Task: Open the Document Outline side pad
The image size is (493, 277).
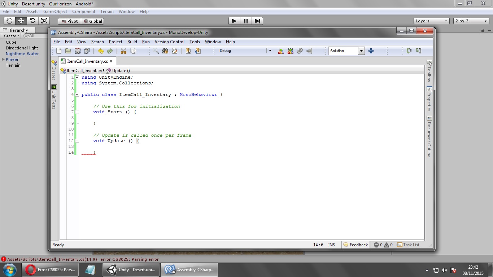Action: pos(429,137)
